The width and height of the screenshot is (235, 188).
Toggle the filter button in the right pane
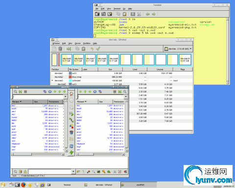click(x=115, y=92)
